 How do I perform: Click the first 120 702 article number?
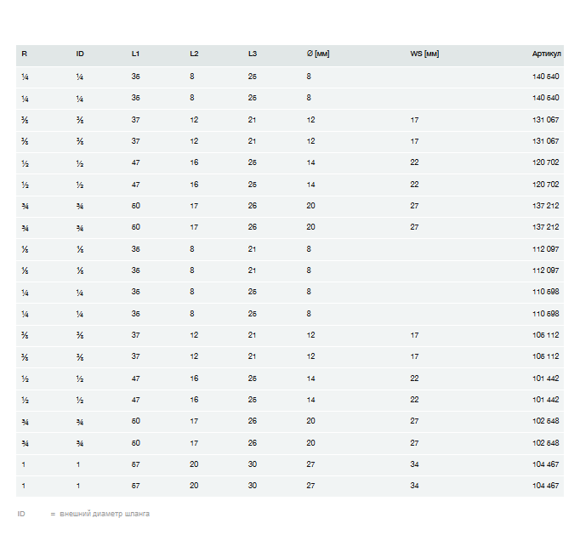545,162
